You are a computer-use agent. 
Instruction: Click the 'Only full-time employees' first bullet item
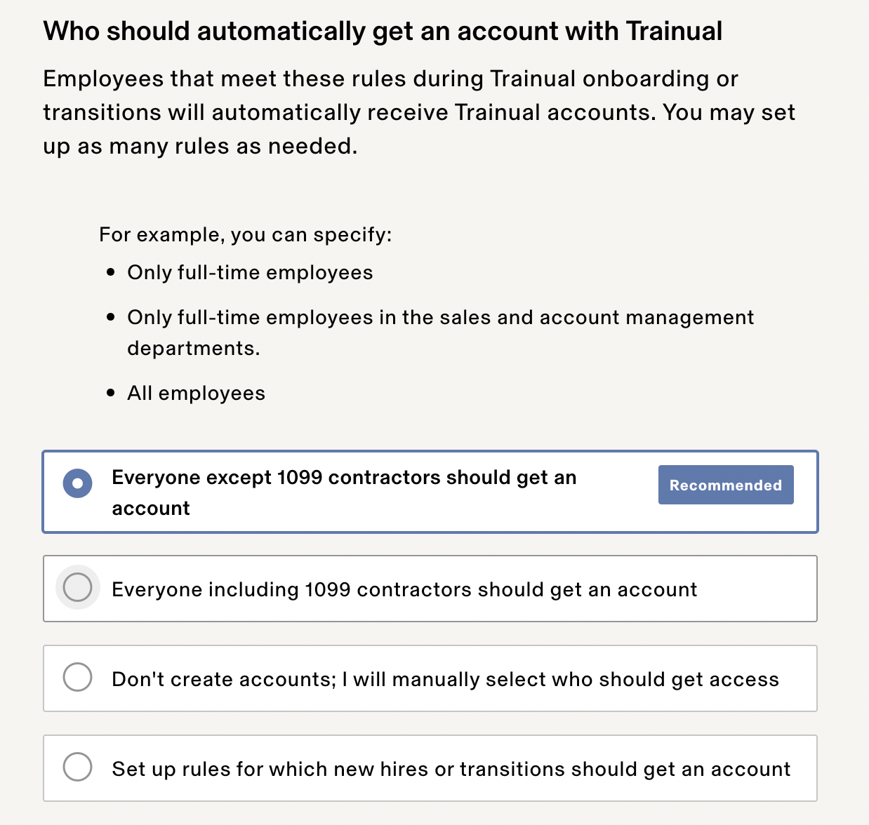click(250, 273)
